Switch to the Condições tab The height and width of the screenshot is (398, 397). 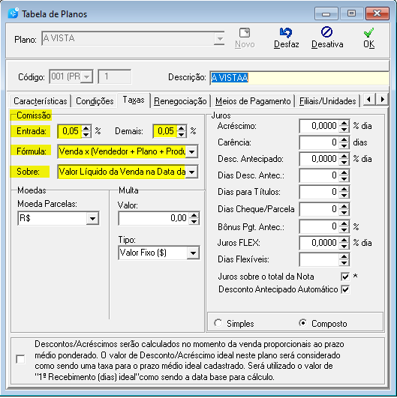(95, 101)
